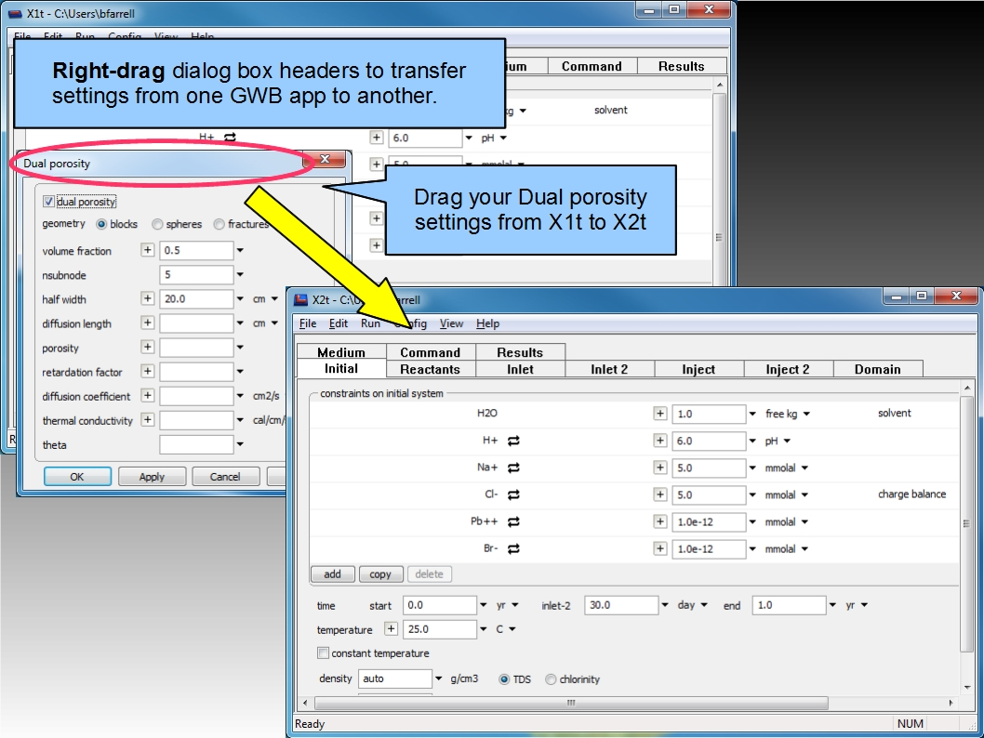Select the blocks geometry option

coord(101,224)
